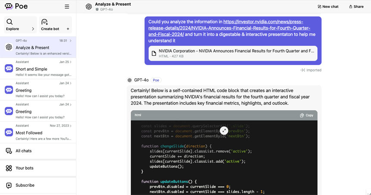This screenshot has height=195, width=371.
Task: Expand chevron next to Nov 27, 2023
Action: pos(70,126)
